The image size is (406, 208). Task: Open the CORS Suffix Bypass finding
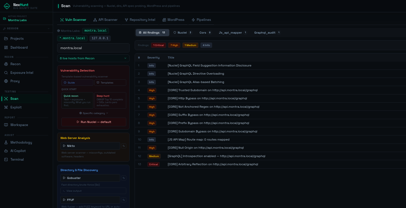pos(270,115)
